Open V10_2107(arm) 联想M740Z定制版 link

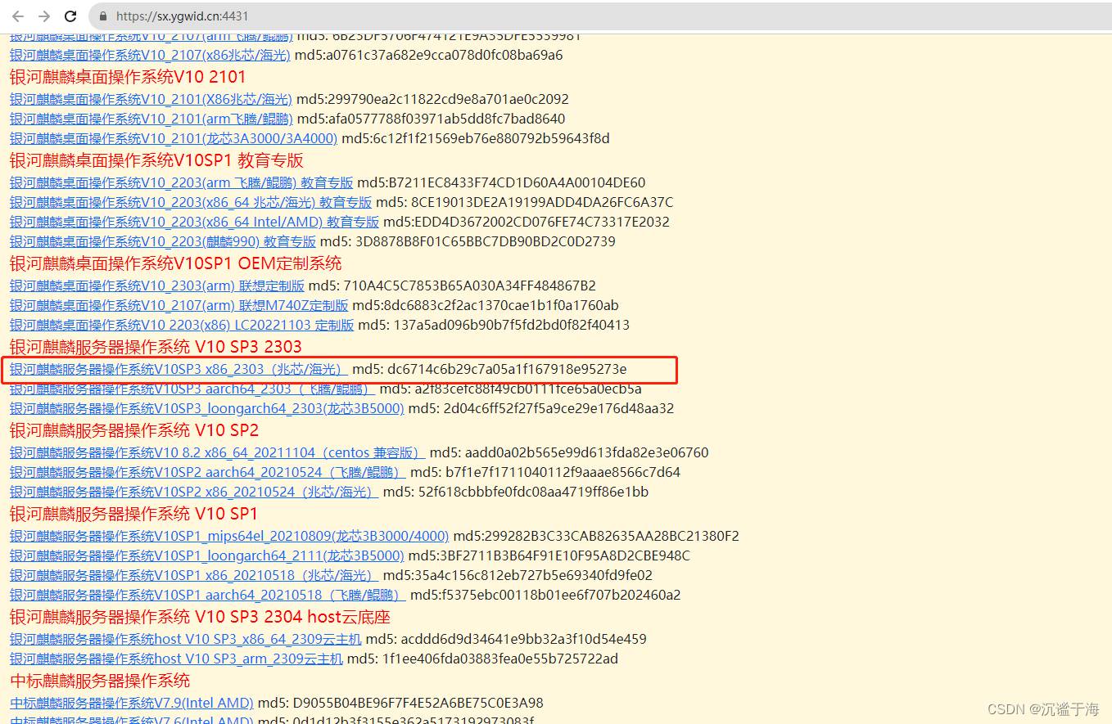pos(179,305)
